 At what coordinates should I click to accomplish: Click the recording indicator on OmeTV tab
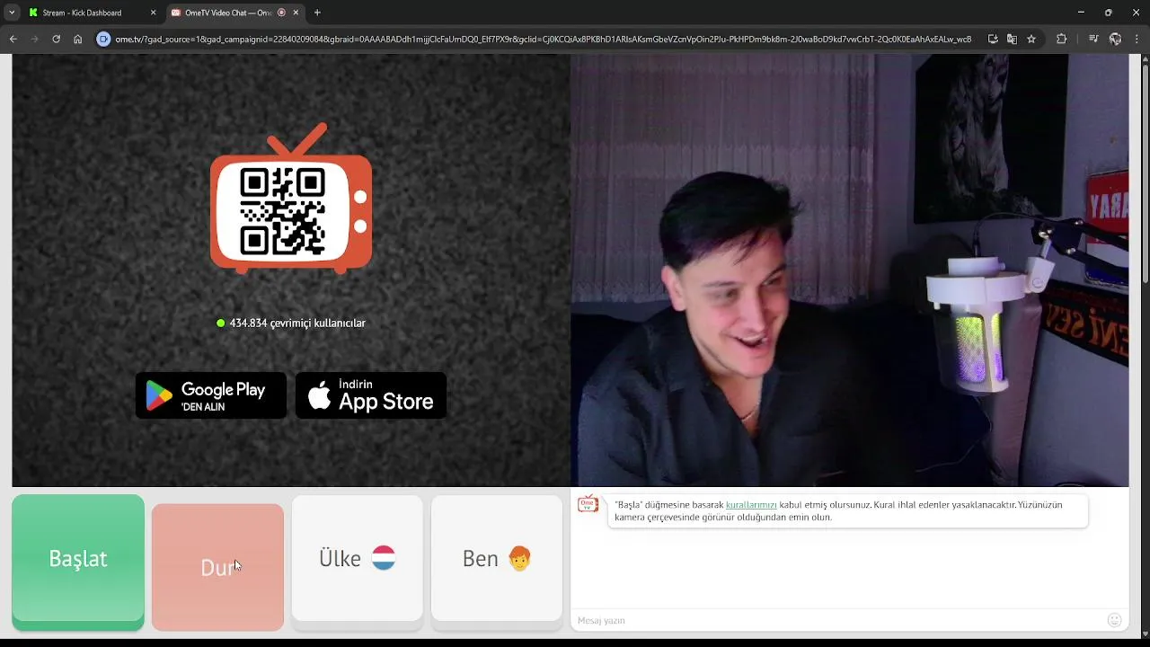[282, 13]
